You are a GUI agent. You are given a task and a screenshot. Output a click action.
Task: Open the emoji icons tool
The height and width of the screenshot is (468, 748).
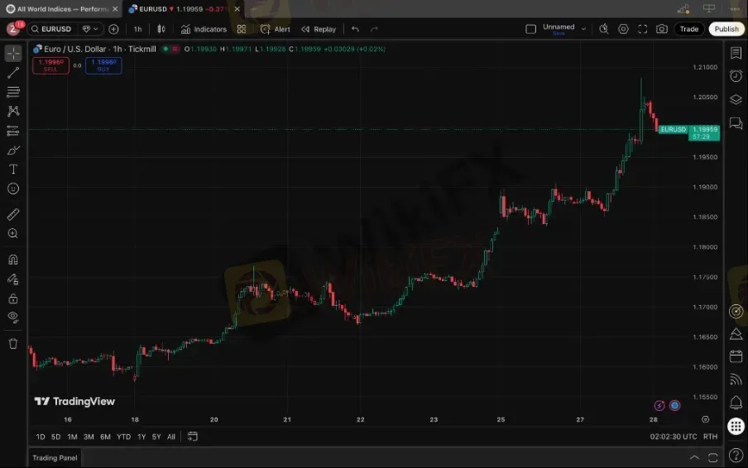pos(13,189)
